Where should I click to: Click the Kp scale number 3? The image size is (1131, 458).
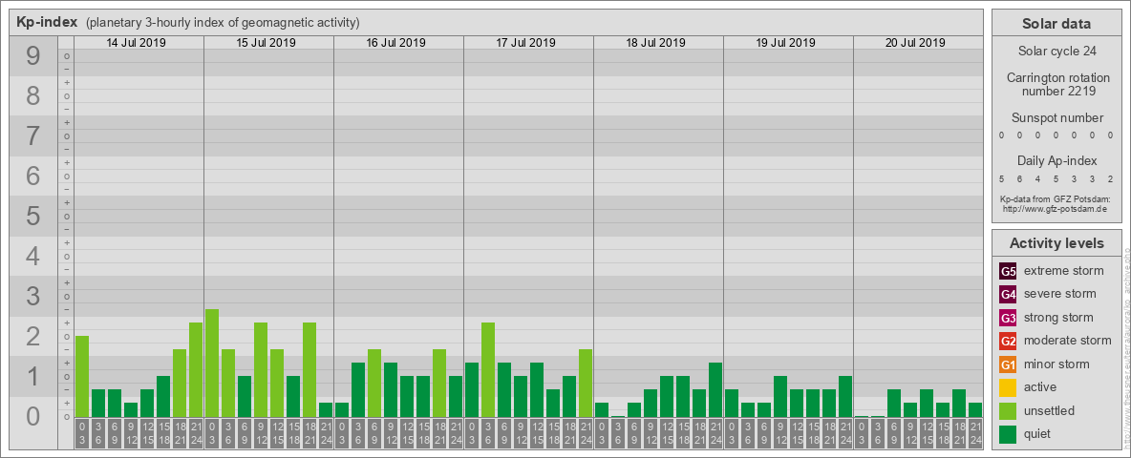(33, 296)
